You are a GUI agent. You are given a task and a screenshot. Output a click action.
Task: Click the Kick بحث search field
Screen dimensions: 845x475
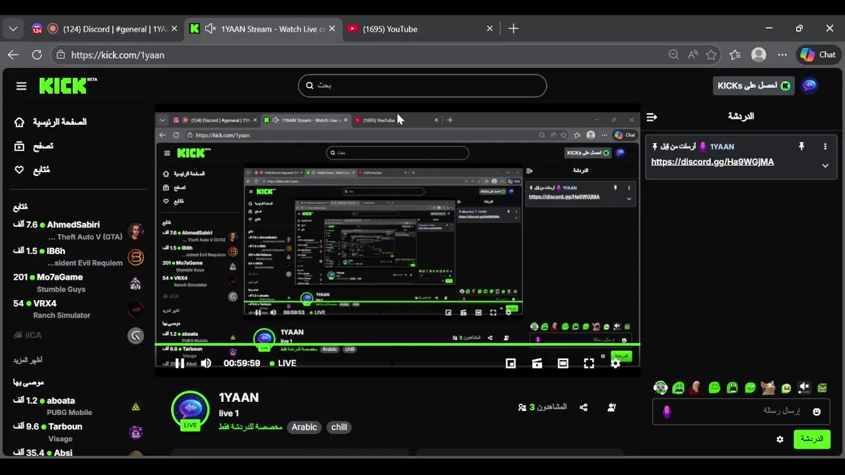tap(422, 85)
